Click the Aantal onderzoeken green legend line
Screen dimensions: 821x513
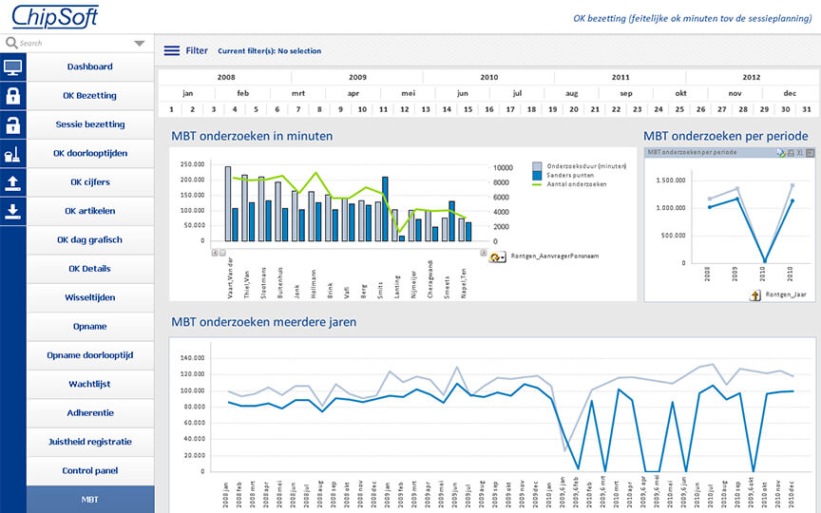pyautogui.click(x=537, y=184)
